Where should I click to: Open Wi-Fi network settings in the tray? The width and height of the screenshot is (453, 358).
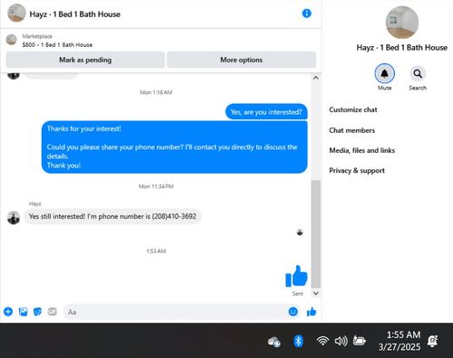[323, 341]
